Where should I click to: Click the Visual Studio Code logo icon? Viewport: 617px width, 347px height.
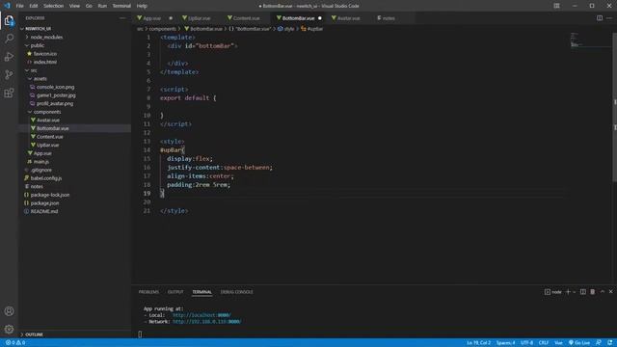[x=7, y=6]
